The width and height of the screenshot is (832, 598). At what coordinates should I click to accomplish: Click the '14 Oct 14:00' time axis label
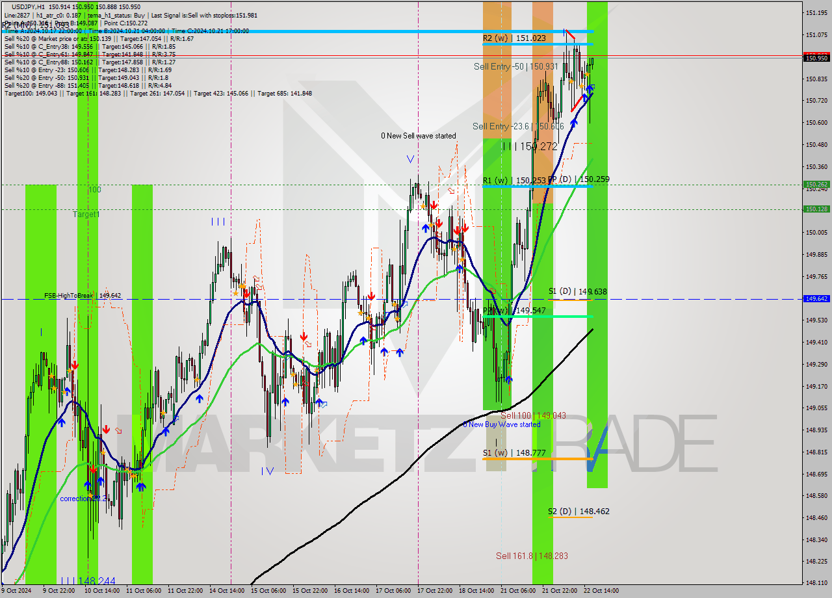(x=226, y=591)
